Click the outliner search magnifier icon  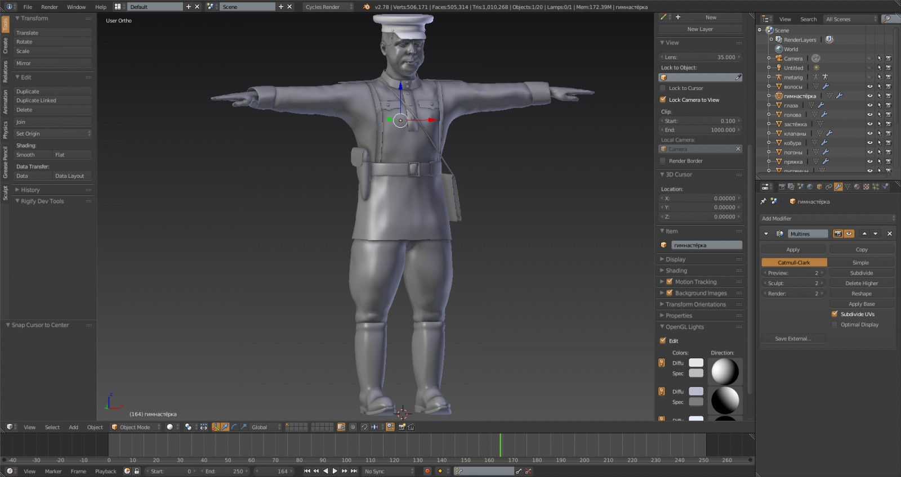[887, 19]
